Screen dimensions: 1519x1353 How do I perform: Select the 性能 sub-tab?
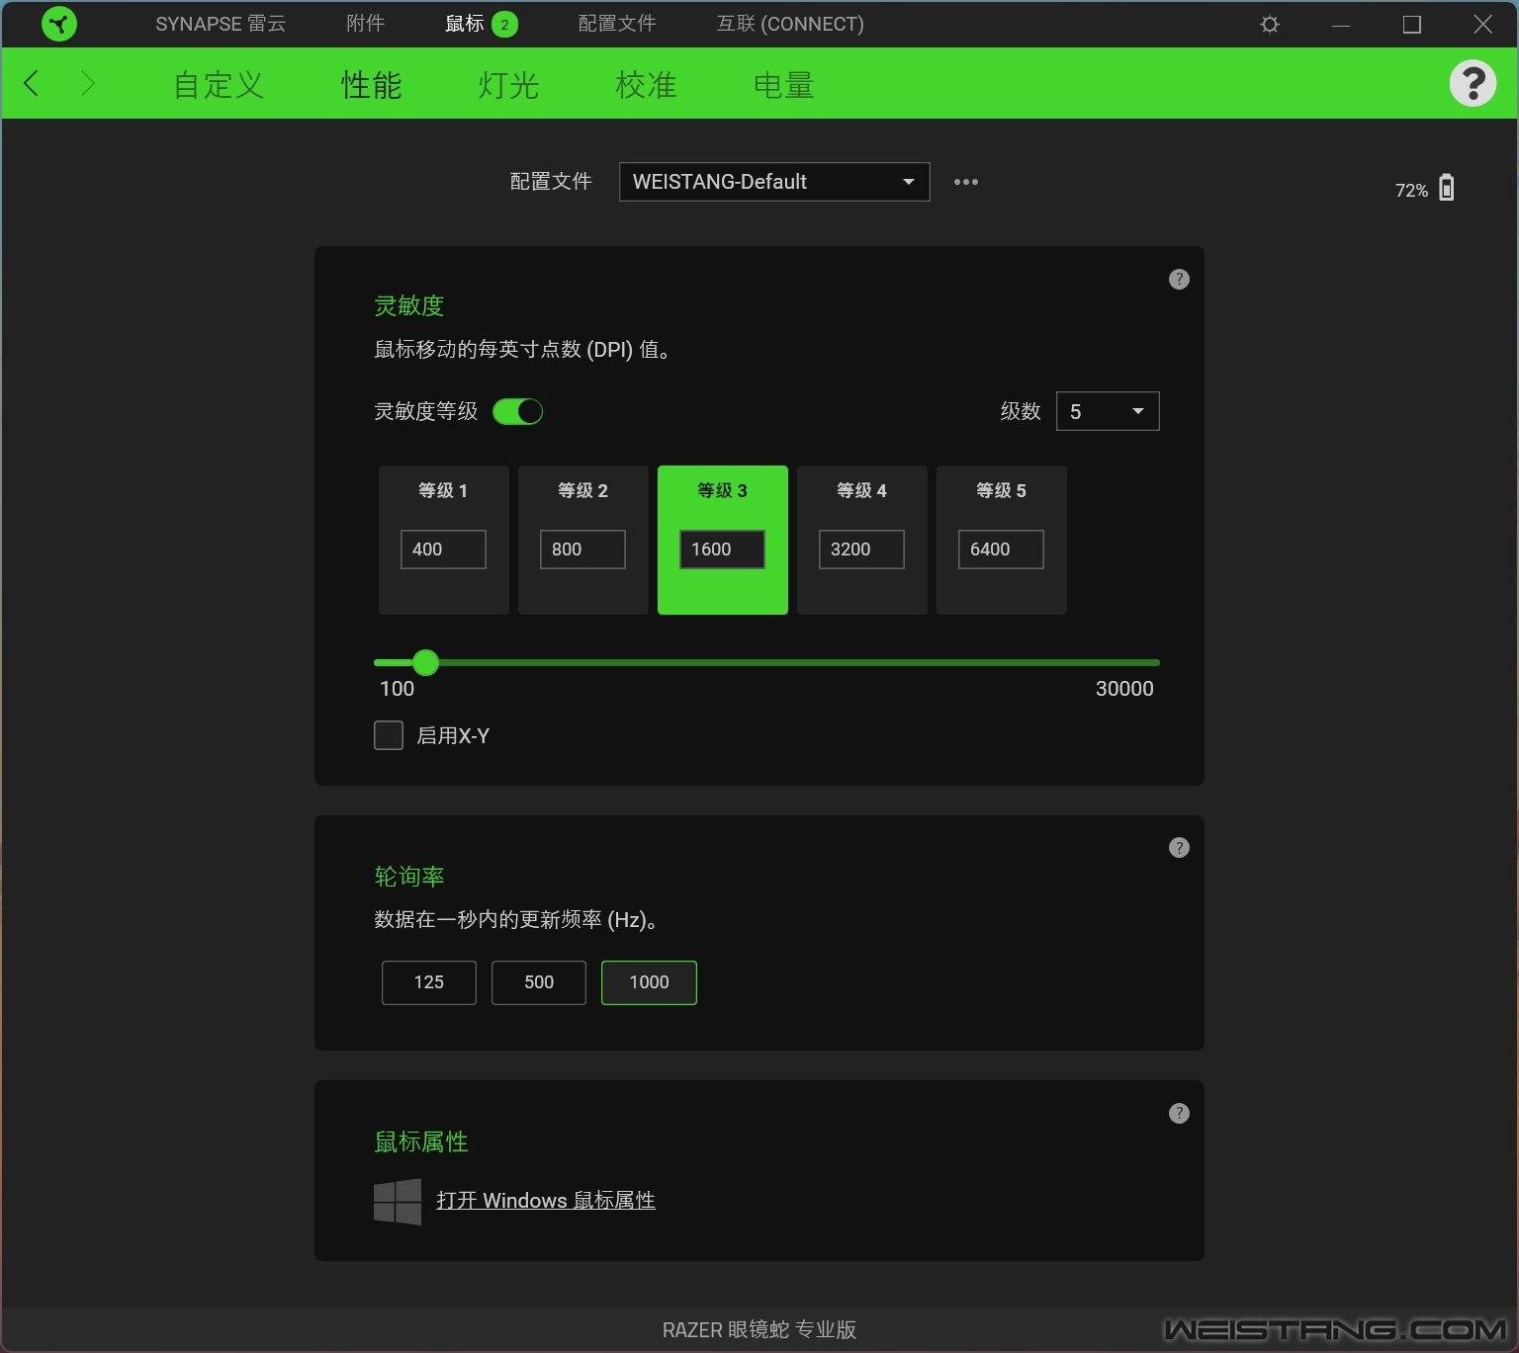(x=371, y=85)
